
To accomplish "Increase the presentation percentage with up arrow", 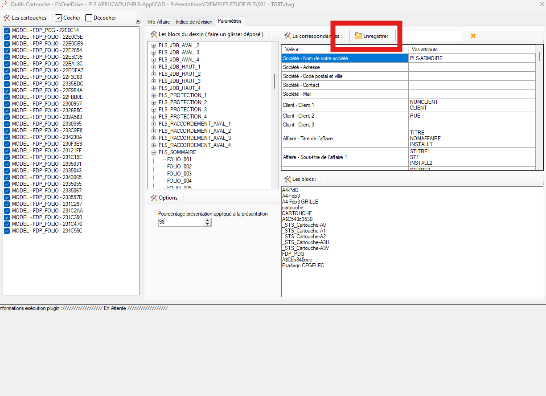I will coord(208,220).
